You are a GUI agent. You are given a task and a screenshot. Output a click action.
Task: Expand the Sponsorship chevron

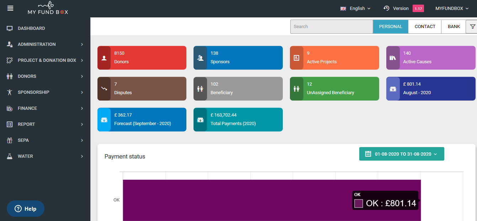pyautogui.click(x=82, y=92)
